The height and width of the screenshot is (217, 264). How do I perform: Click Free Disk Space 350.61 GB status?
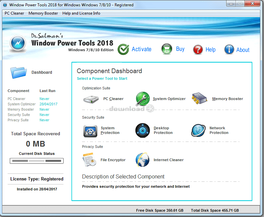tap(160, 210)
